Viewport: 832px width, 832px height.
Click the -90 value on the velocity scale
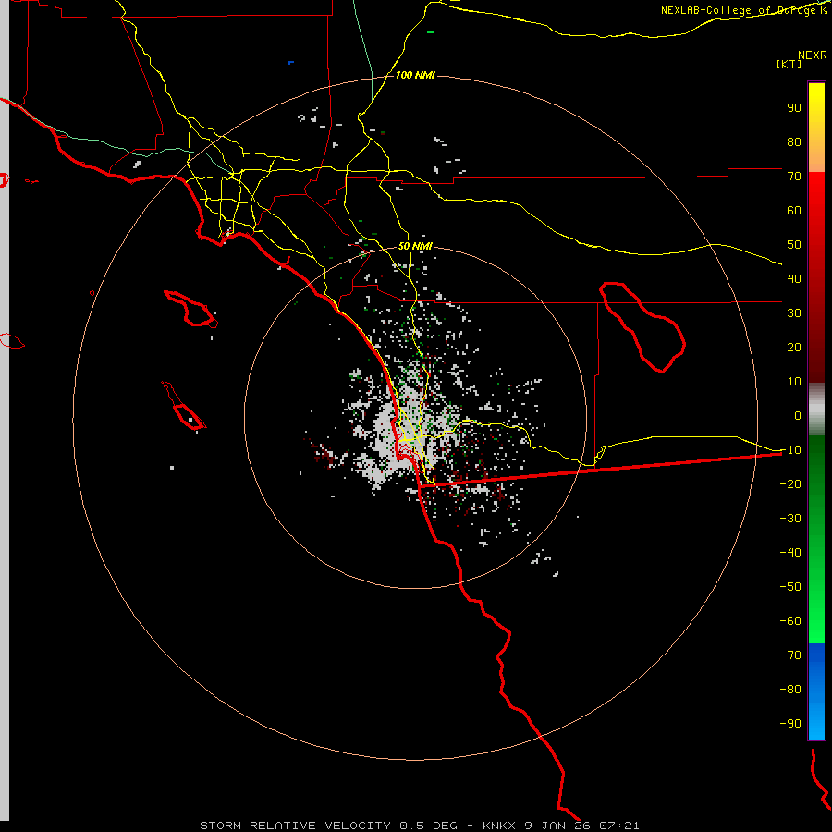pos(790,724)
